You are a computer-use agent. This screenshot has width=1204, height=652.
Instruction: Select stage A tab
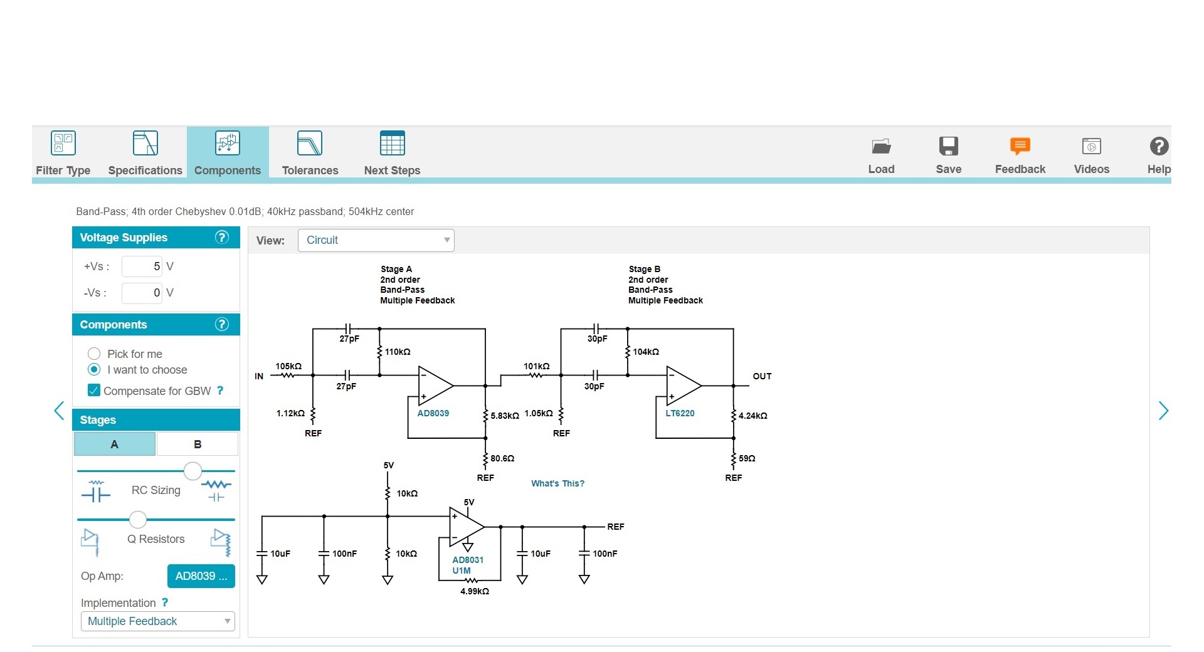pos(115,444)
